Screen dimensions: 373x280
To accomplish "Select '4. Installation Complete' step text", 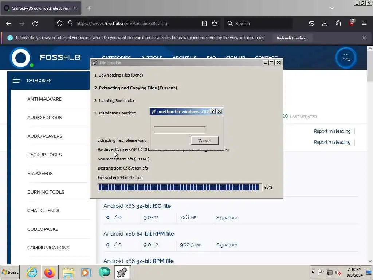I will 115,113.
